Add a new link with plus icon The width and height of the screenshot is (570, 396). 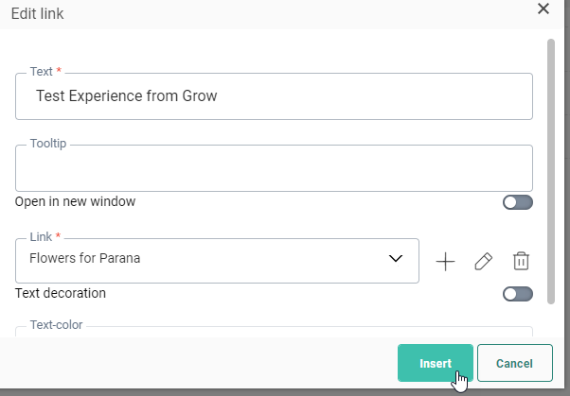point(445,262)
